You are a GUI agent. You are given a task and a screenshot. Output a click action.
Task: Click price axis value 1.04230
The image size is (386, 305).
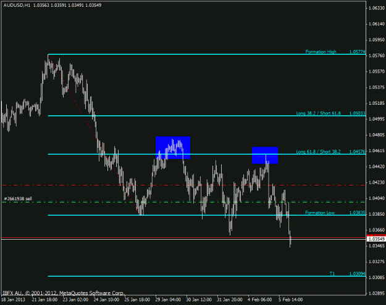click(377, 182)
